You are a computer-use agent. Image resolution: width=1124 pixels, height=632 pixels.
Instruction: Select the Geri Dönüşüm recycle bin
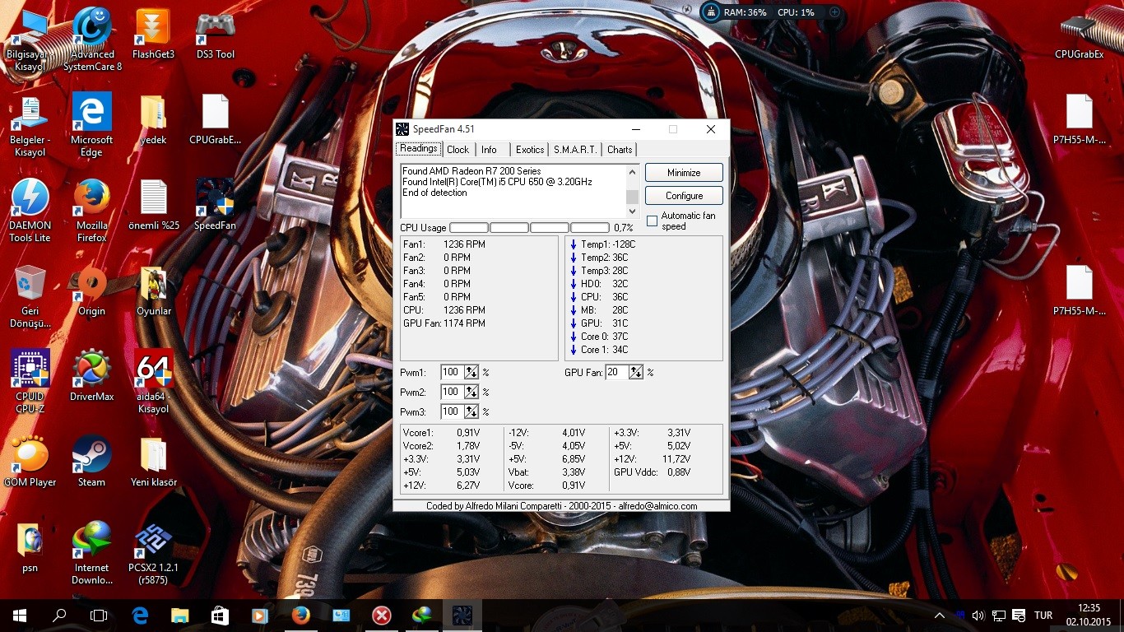(x=30, y=296)
